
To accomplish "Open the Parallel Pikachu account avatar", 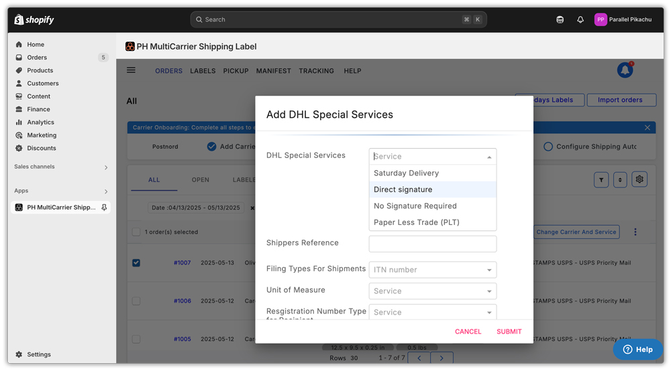I will tap(601, 19).
